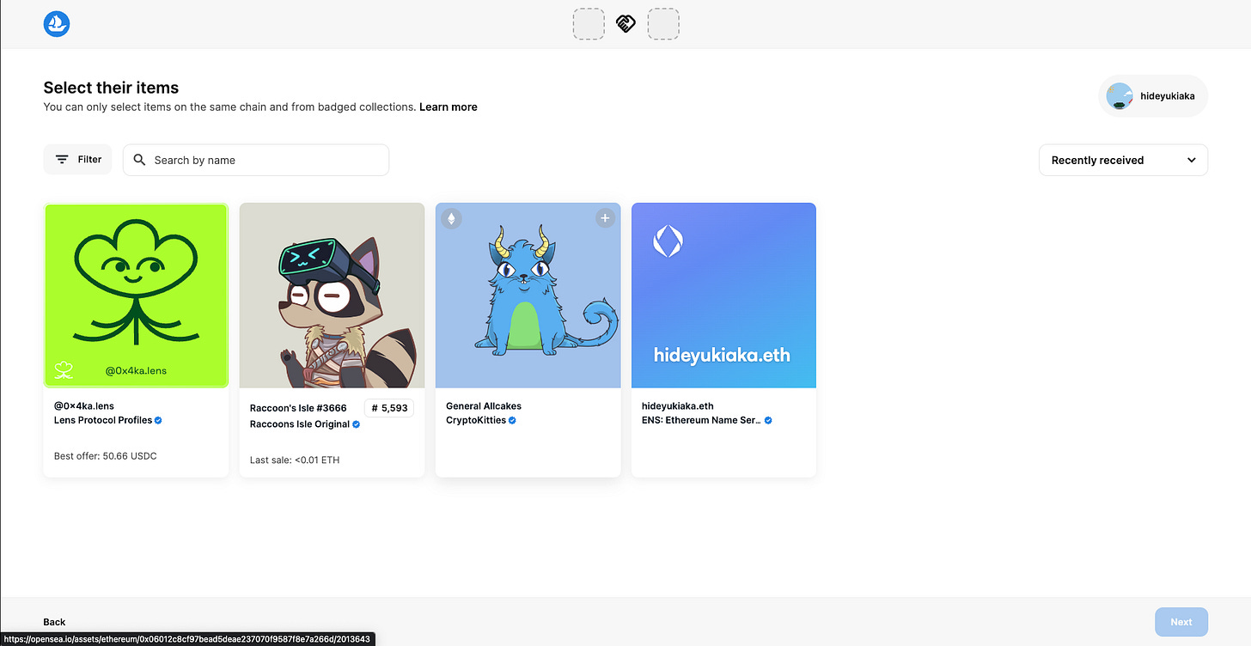Screen dimensions: 1251x646
Task: Click the Next button
Action: [x=1181, y=622]
